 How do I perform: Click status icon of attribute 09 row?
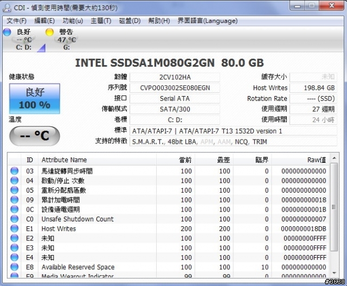(x=15, y=200)
